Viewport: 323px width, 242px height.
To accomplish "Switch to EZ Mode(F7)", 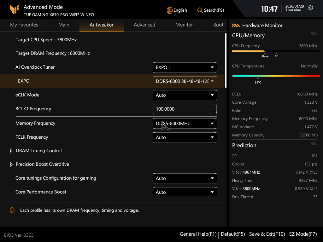I will (303, 234).
